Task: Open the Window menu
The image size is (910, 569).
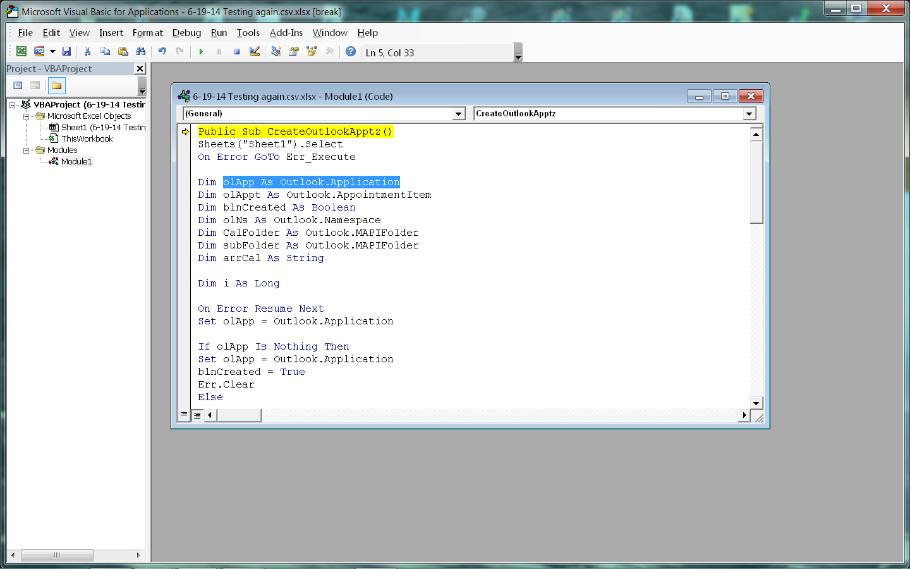Action: tap(330, 33)
